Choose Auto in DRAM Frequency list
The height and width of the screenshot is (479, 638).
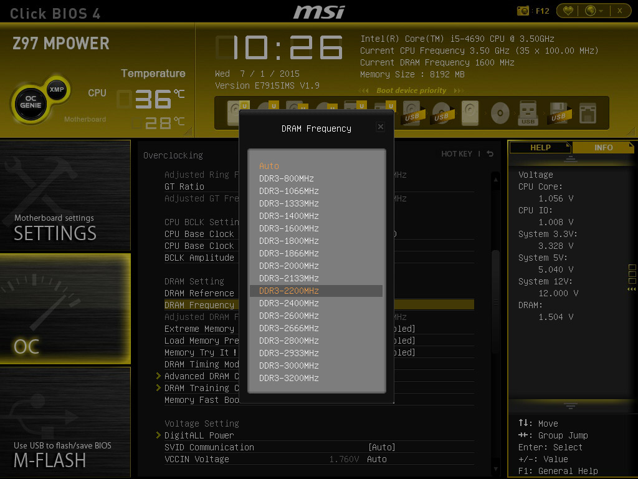[x=269, y=166]
